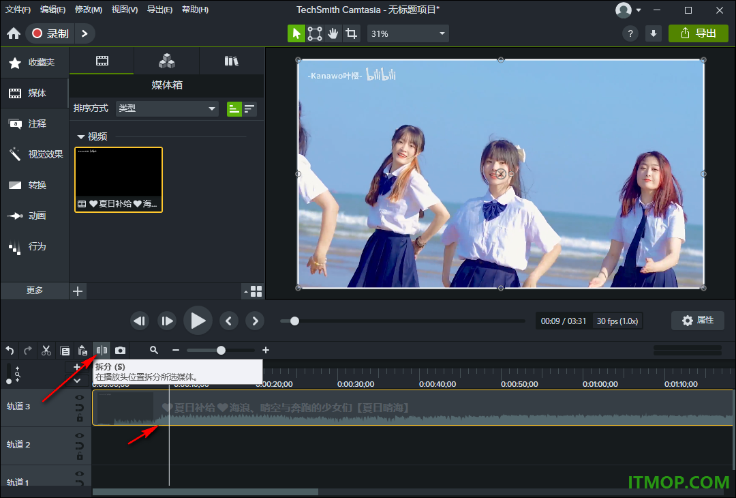Click the 更多 more button
736x498 pixels.
pyautogui.click(x=35, y=291)
